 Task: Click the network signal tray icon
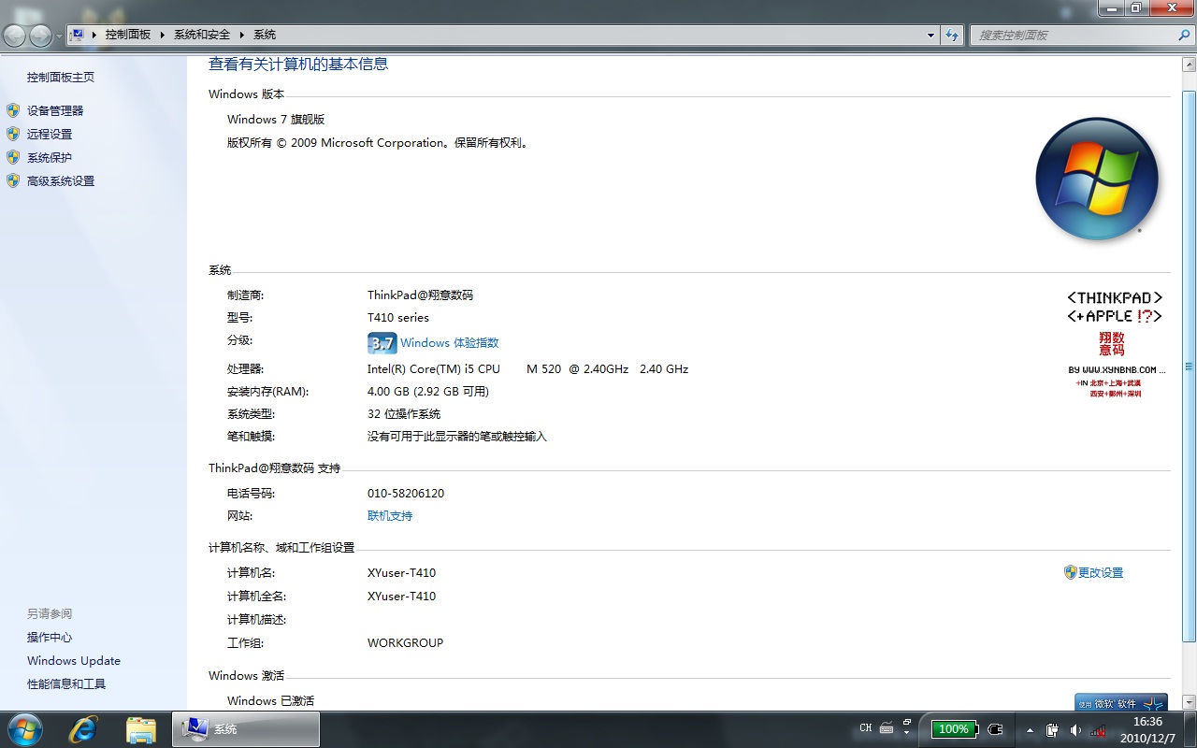[1098, 729]
